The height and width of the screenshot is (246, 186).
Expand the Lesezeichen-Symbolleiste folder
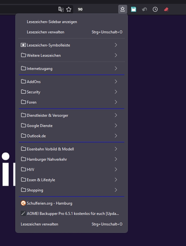[72, 45]
